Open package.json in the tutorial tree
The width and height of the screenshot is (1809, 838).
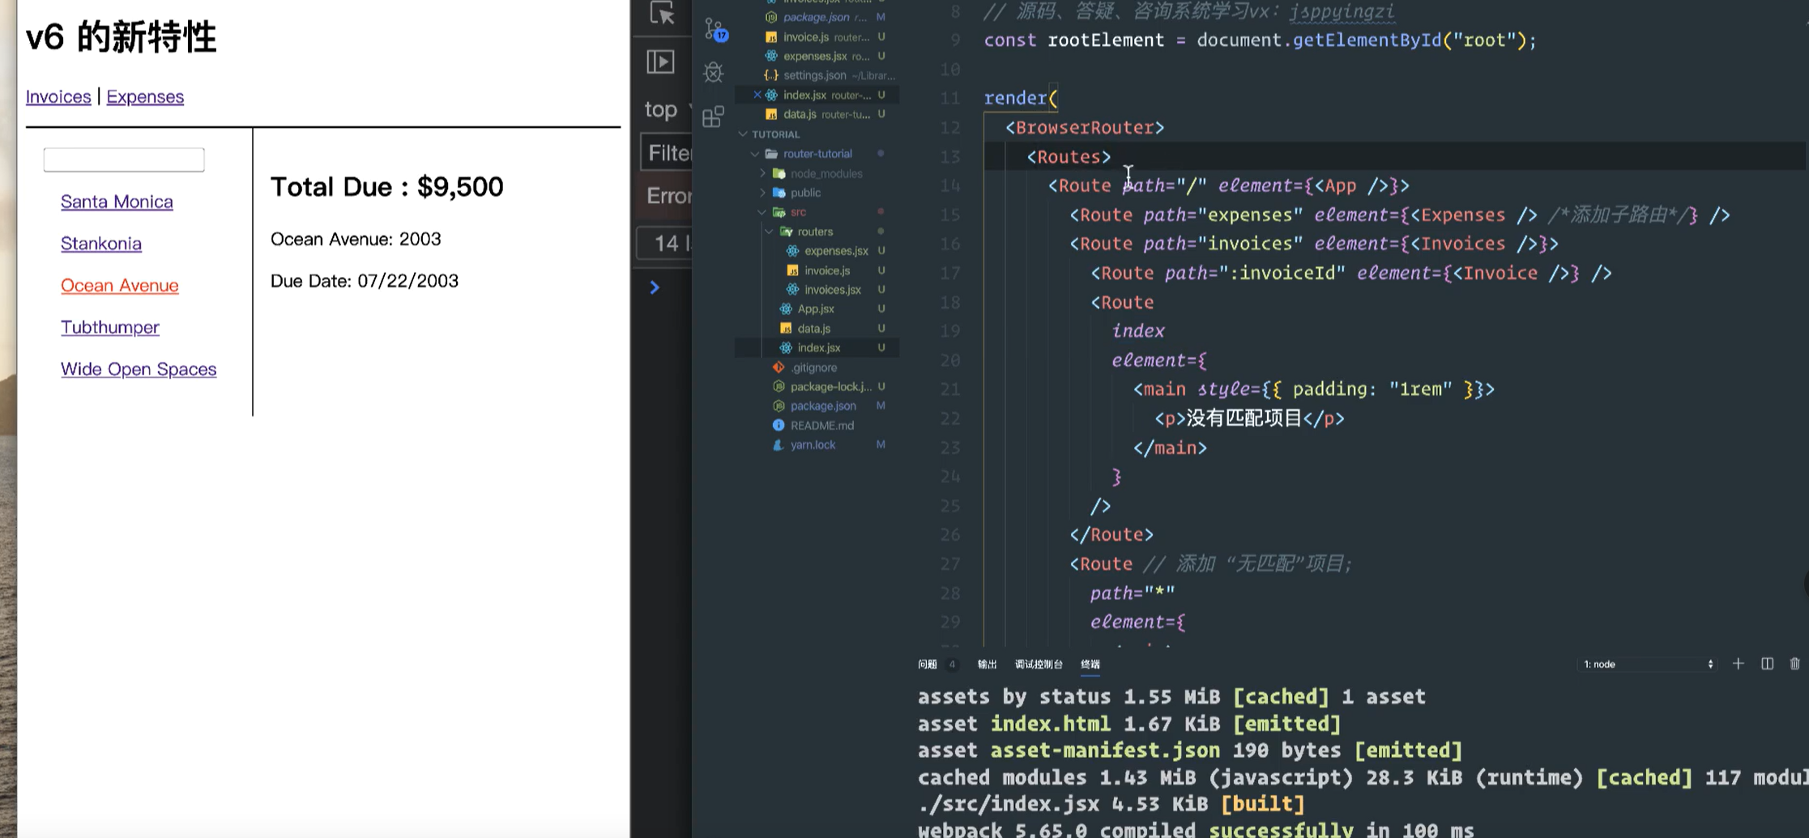tap(823, 406)
